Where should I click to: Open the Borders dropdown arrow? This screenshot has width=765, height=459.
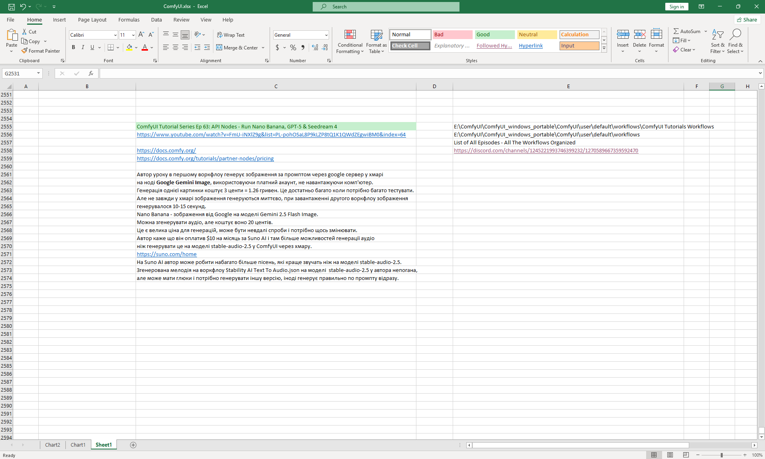tap(118, 47)
